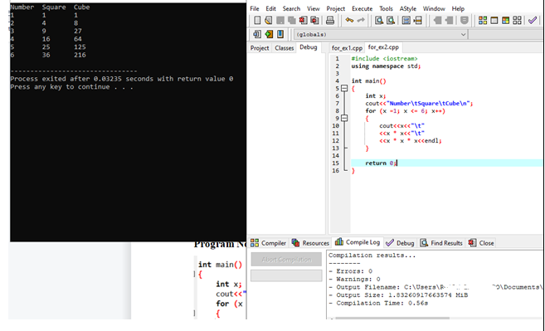This screenshot has width=545, height=331.
Task: Open the AStyle menu
Action: 407,8
